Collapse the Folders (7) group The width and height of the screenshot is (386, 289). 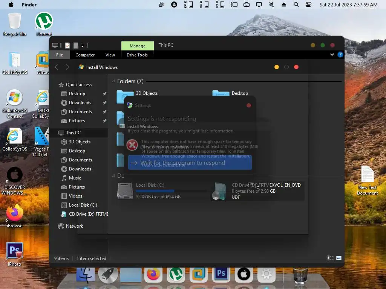tap(113, 81)
